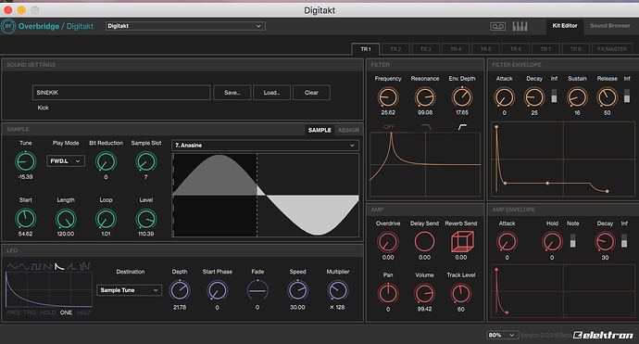This screenshot has height=344, width=639.
Task: Click the Save.. button
Action: (232, 93)
